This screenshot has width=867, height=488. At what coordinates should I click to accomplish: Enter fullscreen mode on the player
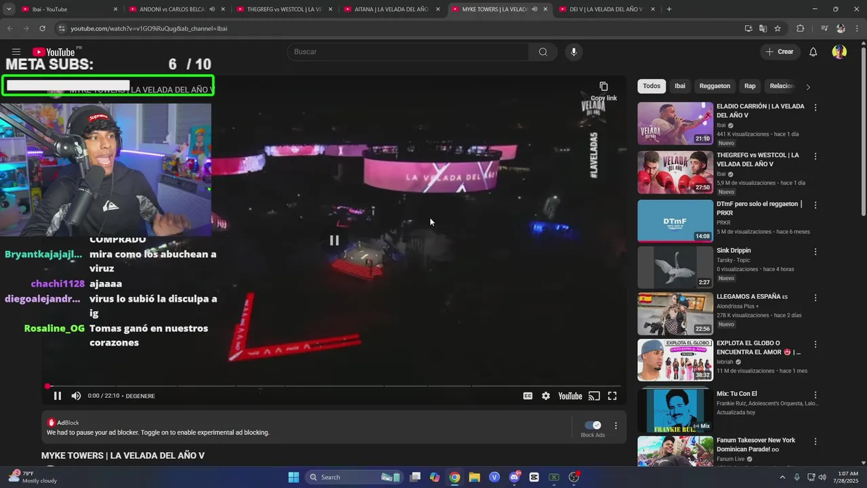click(x=612, y=396)
